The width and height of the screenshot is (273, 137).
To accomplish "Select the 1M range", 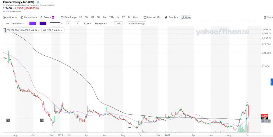I will 92,17.
